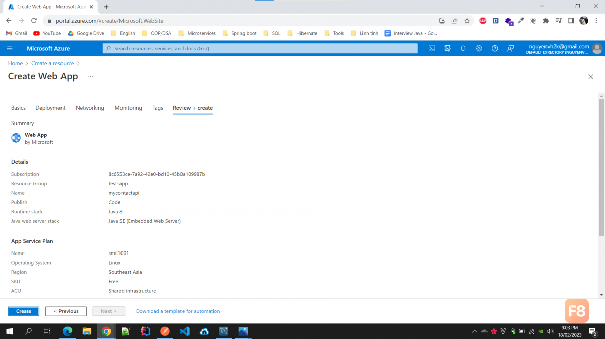605x339 pixels.
Task: Open the Tools bookmark folder
Action: pos(334,33)
